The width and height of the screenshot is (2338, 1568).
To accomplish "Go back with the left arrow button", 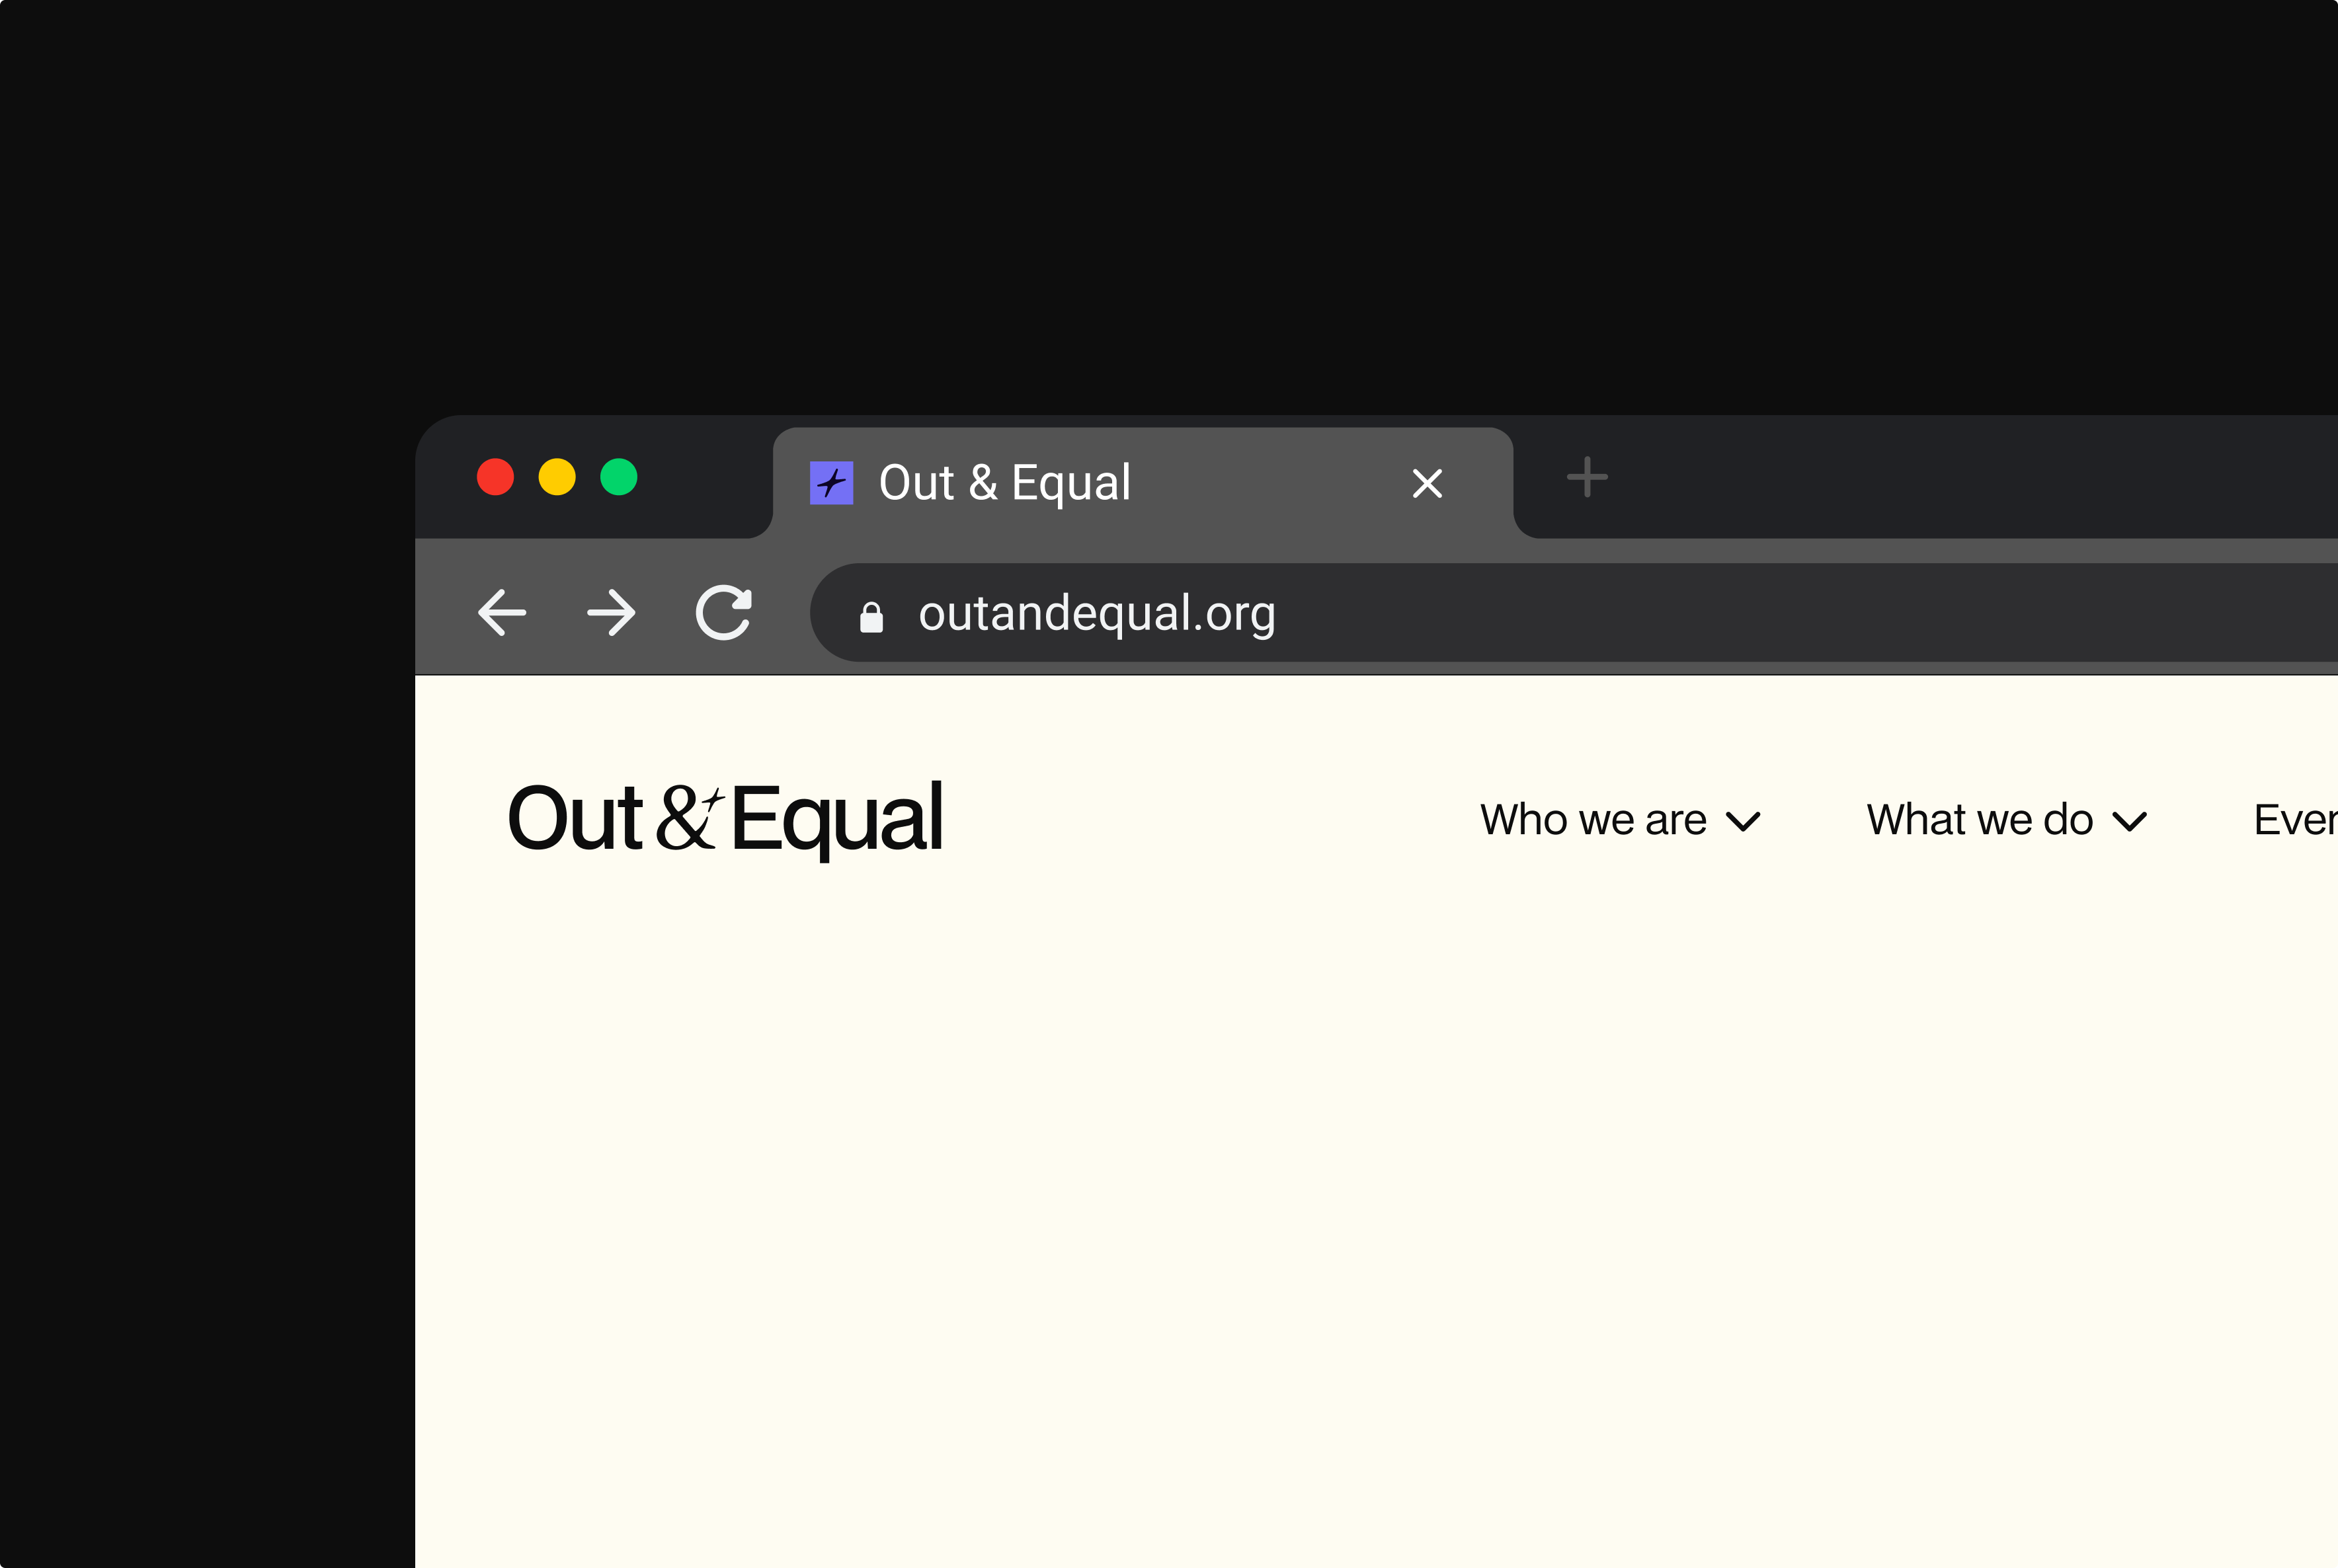I will point(502,612).
